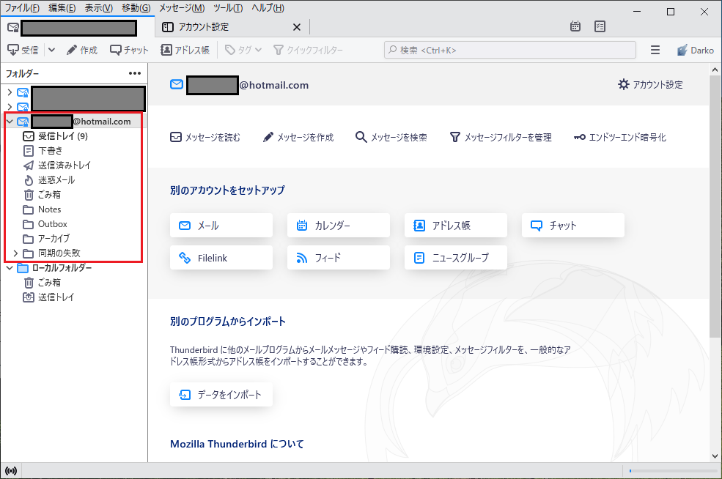Click the vertical scrollbar thumb in main pane

pyautogui.click(x=715, y=207)
